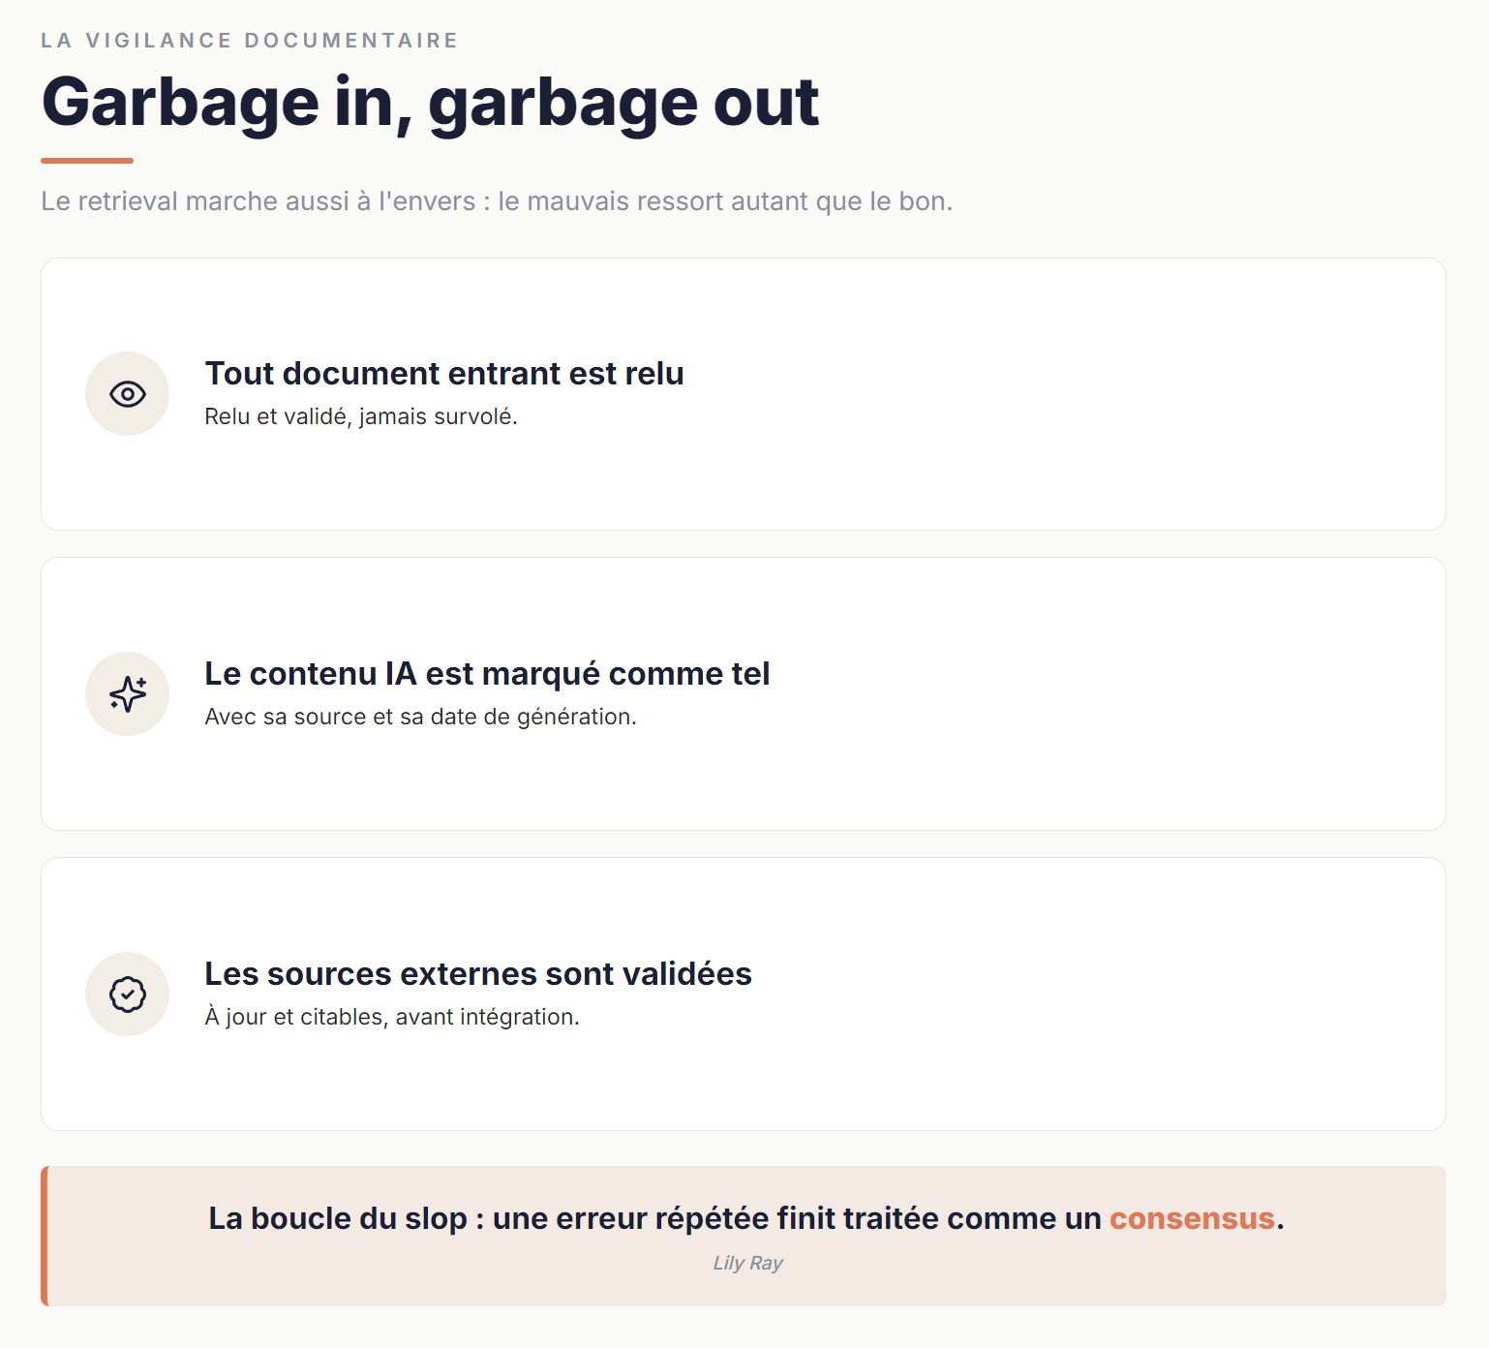Click 'LA VIGILANCE DOCUMENTAIRE' section label

(x=250, y=41)
